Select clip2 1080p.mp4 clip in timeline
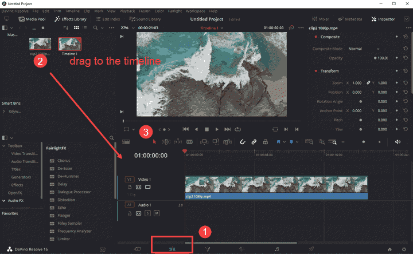 [276, 188]
